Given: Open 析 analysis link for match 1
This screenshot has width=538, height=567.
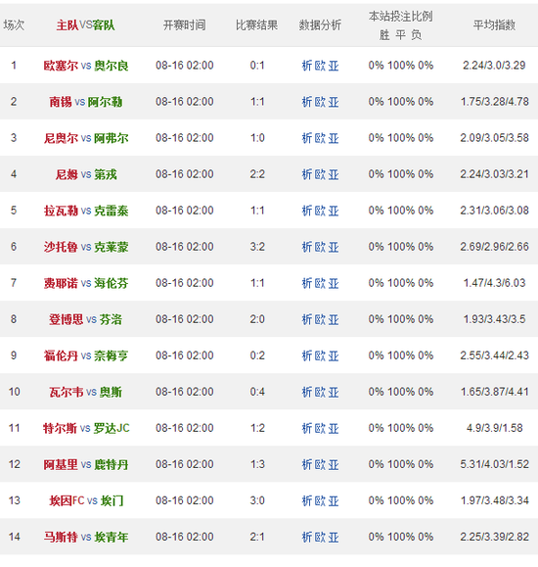Looking at the screenshot, I should (307, 66).
